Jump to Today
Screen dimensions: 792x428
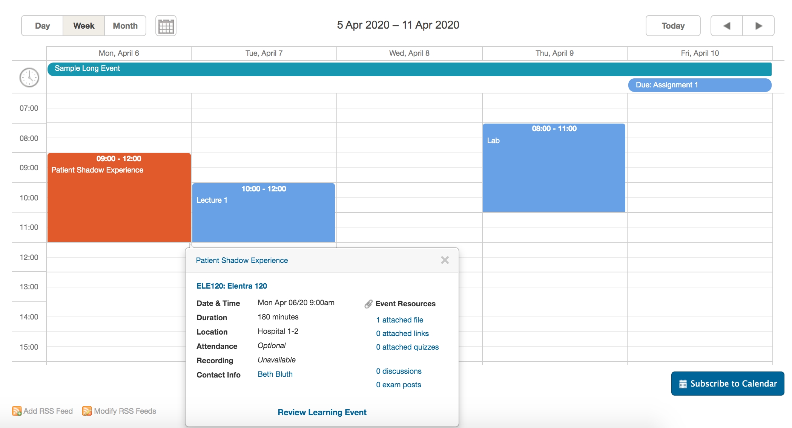(673, 26)
